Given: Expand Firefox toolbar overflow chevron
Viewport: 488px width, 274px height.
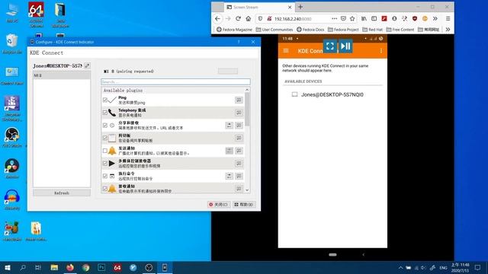Looking at the screenshot, I should 435,18.
